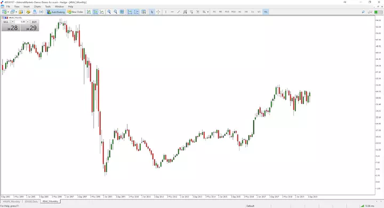Open the Arrows objects icon
Screen dimensions: 384x208
204,12
